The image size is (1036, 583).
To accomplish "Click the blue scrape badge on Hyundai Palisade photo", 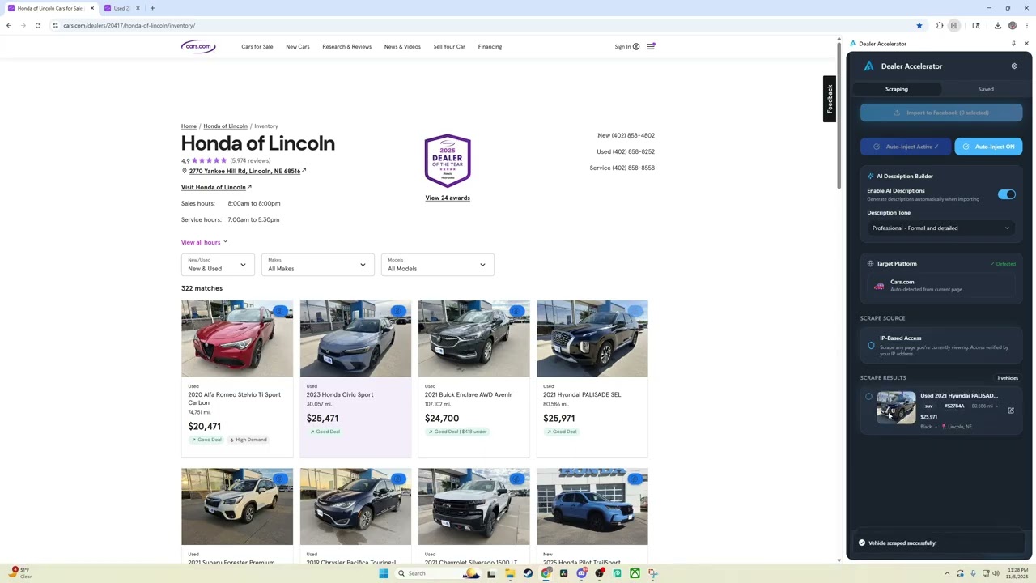I will pos(635,311).
